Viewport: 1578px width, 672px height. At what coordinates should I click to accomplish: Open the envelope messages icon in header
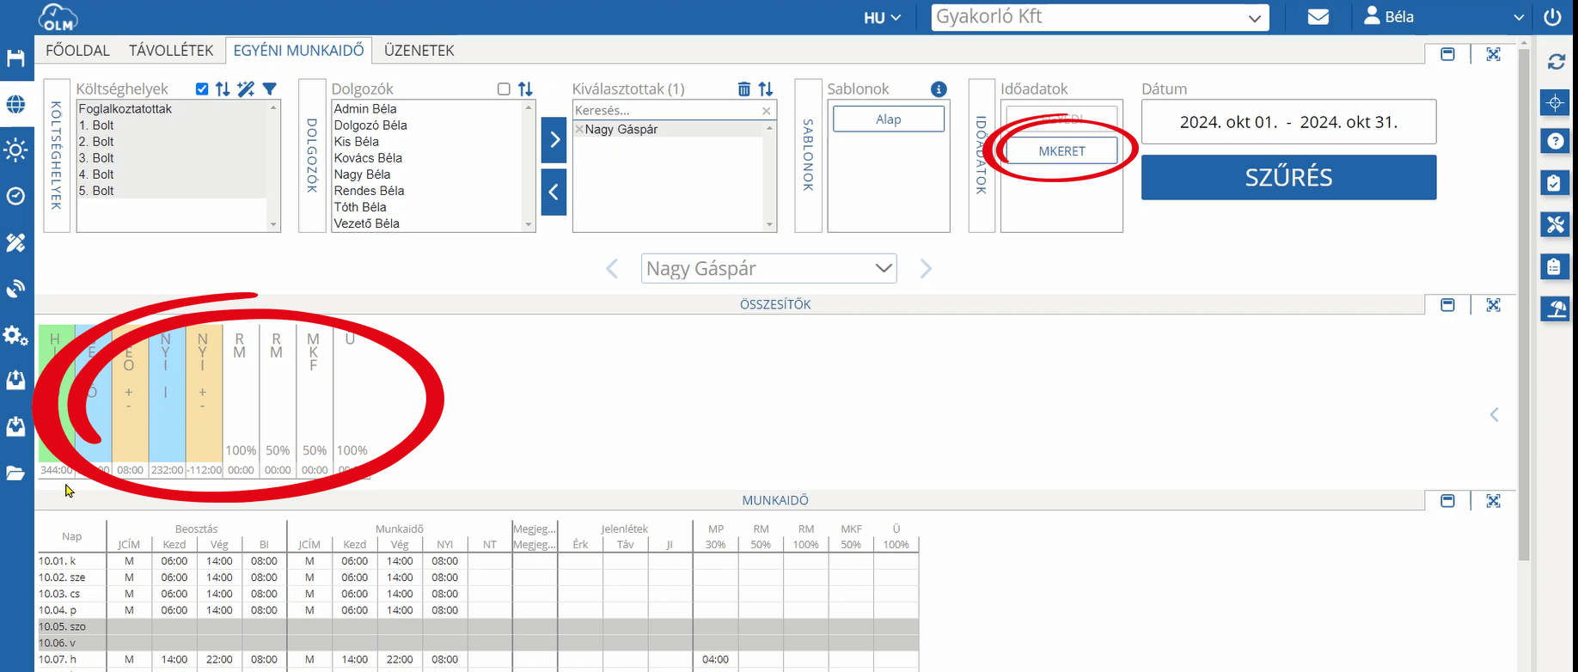coord(1318,17)
